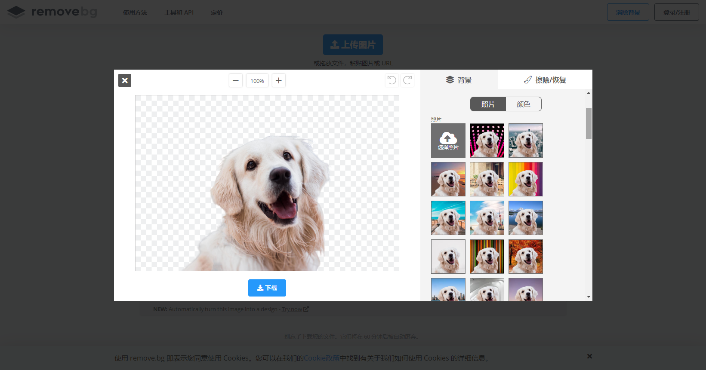Choose the mountain lake background thumbnail
Viewport: 706px width, 370px height.
pos(526,218)
